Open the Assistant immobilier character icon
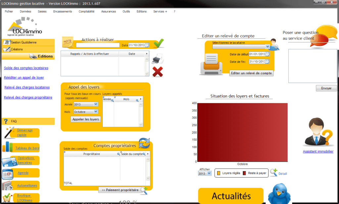 (318, 133)
